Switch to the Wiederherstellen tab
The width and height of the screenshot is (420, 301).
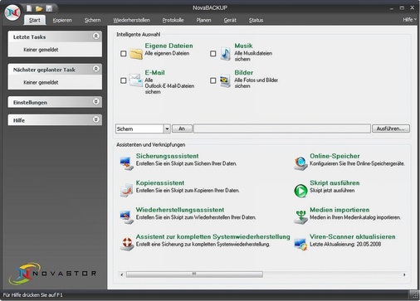tap(131, 20)
